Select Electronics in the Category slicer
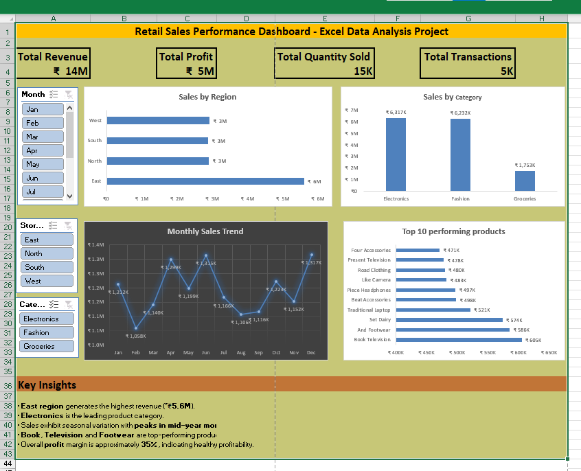The image size is (581, 471). tap(46, 318)
